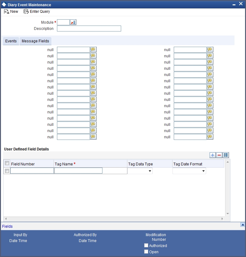
Task: Select all rows using the header checkbox
Action: point(7,163)
